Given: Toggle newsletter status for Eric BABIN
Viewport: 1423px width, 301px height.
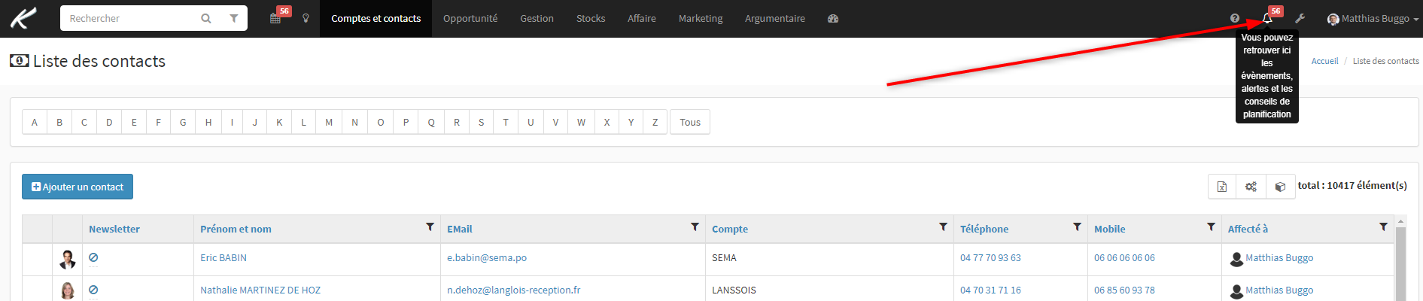Looking at the screenshot, I should point(93,257).
